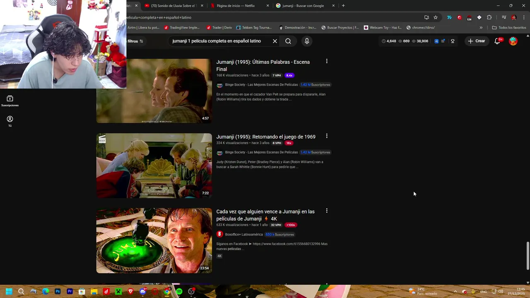Start voice search with the microphone icon

click(307, 41)
